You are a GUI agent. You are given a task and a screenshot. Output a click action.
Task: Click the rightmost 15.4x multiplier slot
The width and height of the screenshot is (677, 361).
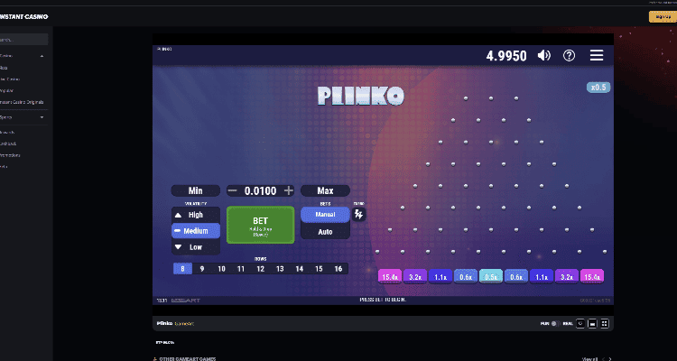pos(592,276)
